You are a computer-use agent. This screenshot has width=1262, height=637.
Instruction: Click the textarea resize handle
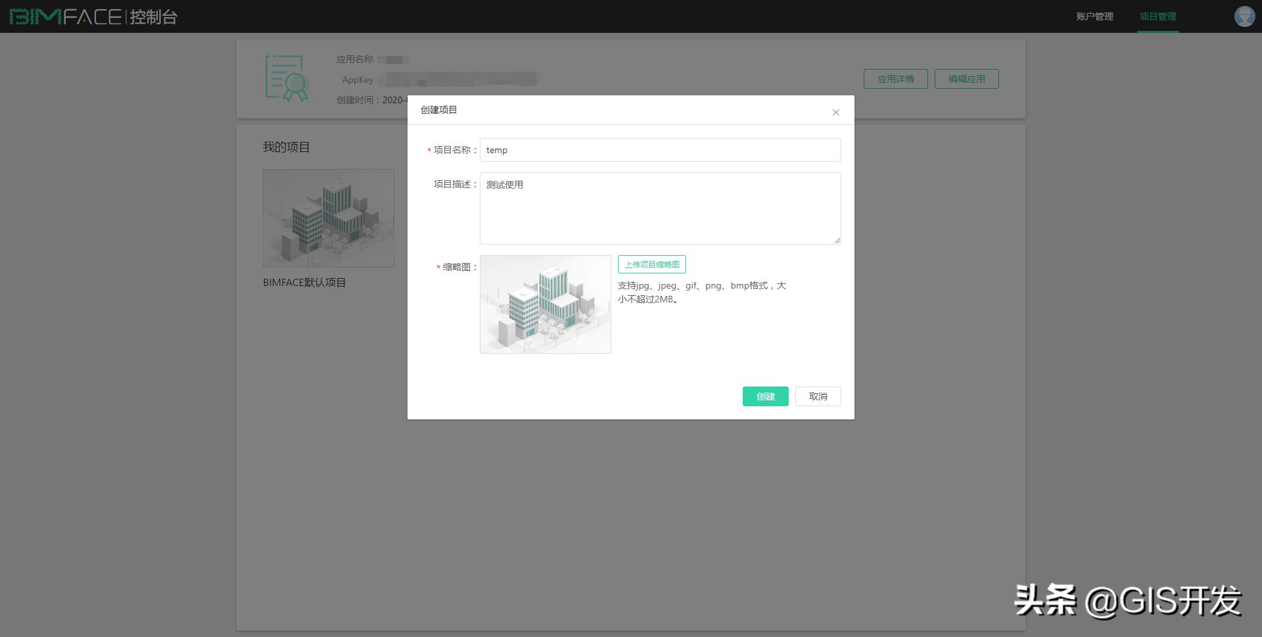click(x=837, y=241)
